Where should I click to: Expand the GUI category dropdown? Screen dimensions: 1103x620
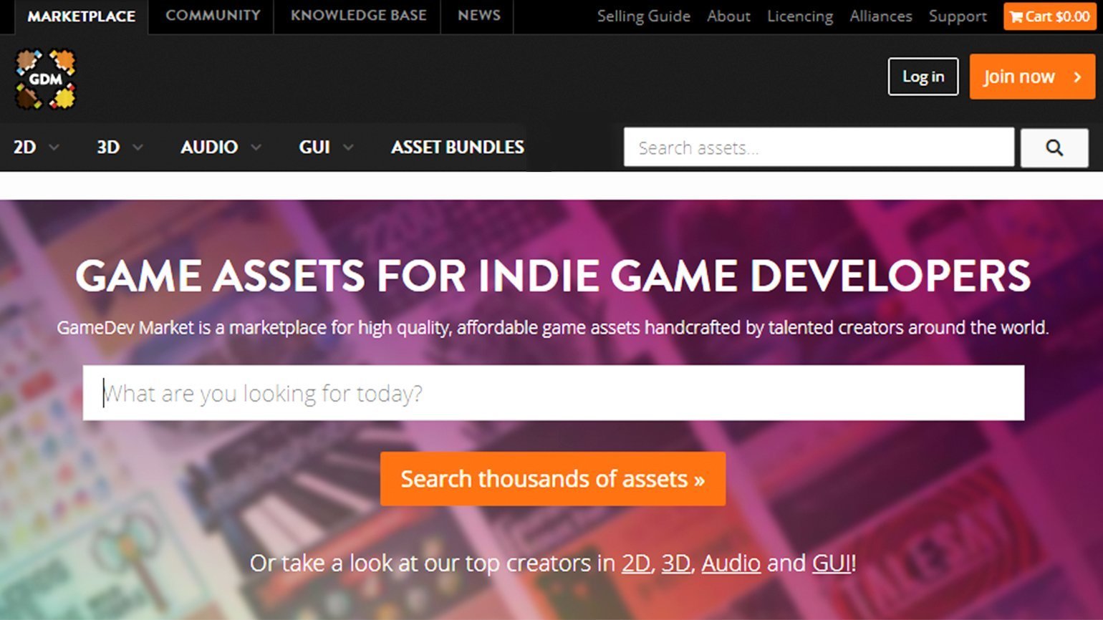coord(326,147)
